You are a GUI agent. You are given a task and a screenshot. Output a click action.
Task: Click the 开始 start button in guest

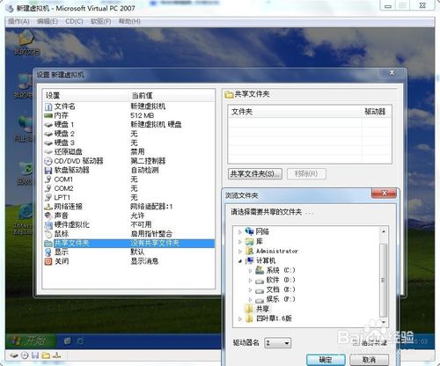(31, 340)
